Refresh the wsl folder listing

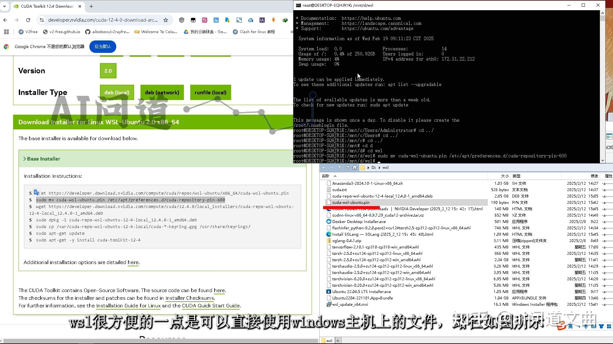(347, 168)
